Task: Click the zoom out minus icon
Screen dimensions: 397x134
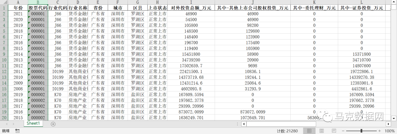Action: [343, 131]
